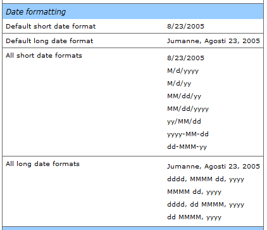The height and width of the screenshot is (230, 267).
Task: Click Jumanne, Agosti 23, 2005 in long formats list
Action: click(213, 167)
